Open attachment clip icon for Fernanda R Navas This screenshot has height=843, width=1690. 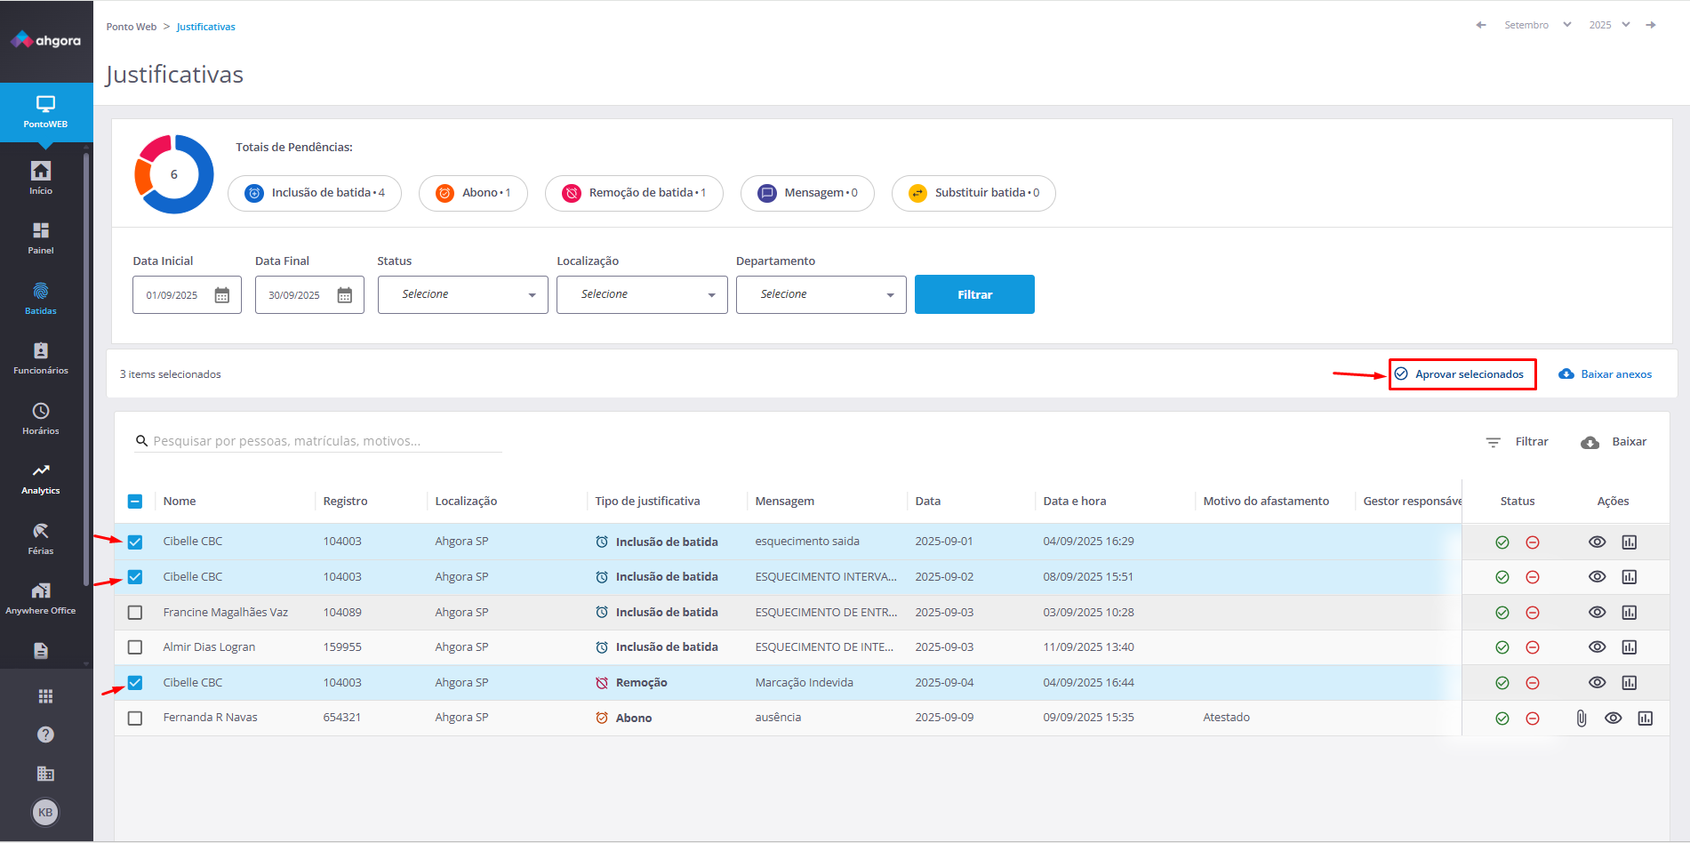click(1581, 719)
